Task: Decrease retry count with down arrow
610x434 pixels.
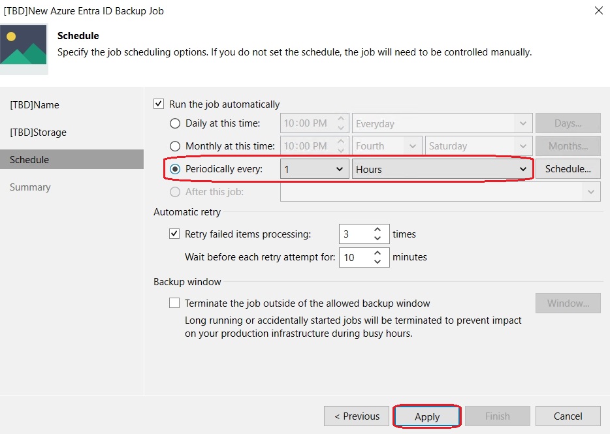Action: pos(377,238)
